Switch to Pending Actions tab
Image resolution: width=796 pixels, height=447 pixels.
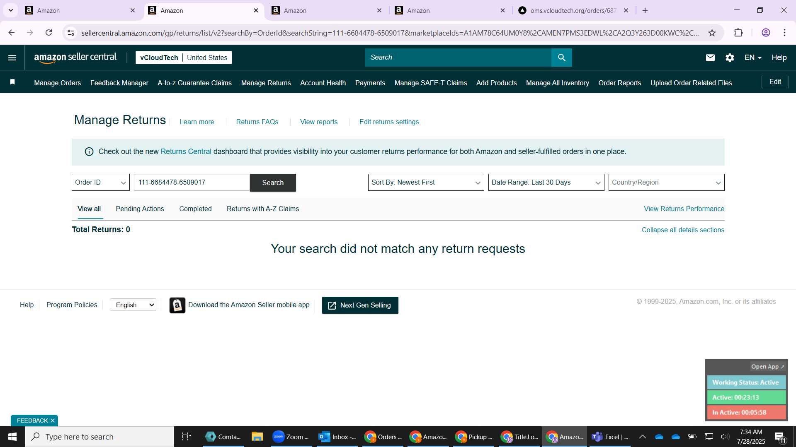(140, 209)
